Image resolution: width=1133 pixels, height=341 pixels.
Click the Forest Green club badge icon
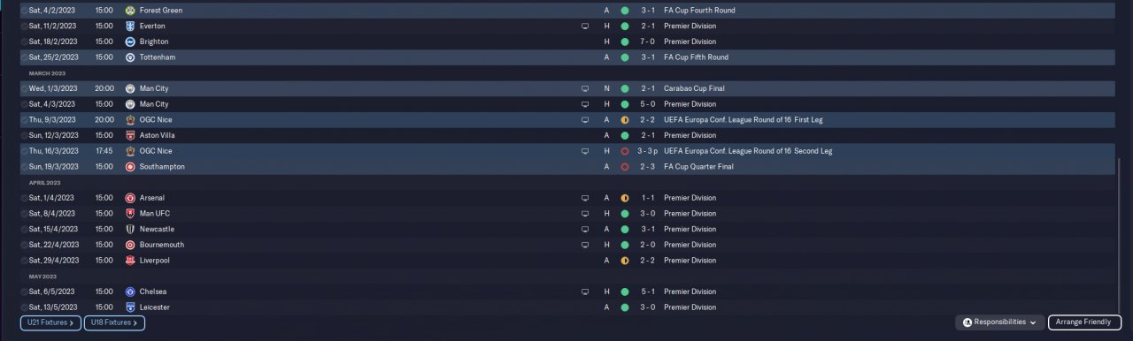tap(130, 11)
